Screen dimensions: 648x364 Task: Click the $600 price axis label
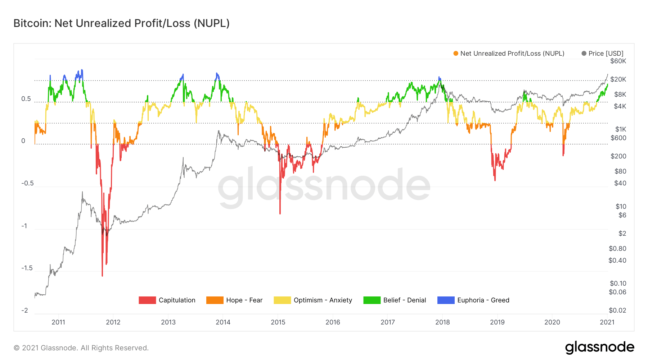[618, 138]
